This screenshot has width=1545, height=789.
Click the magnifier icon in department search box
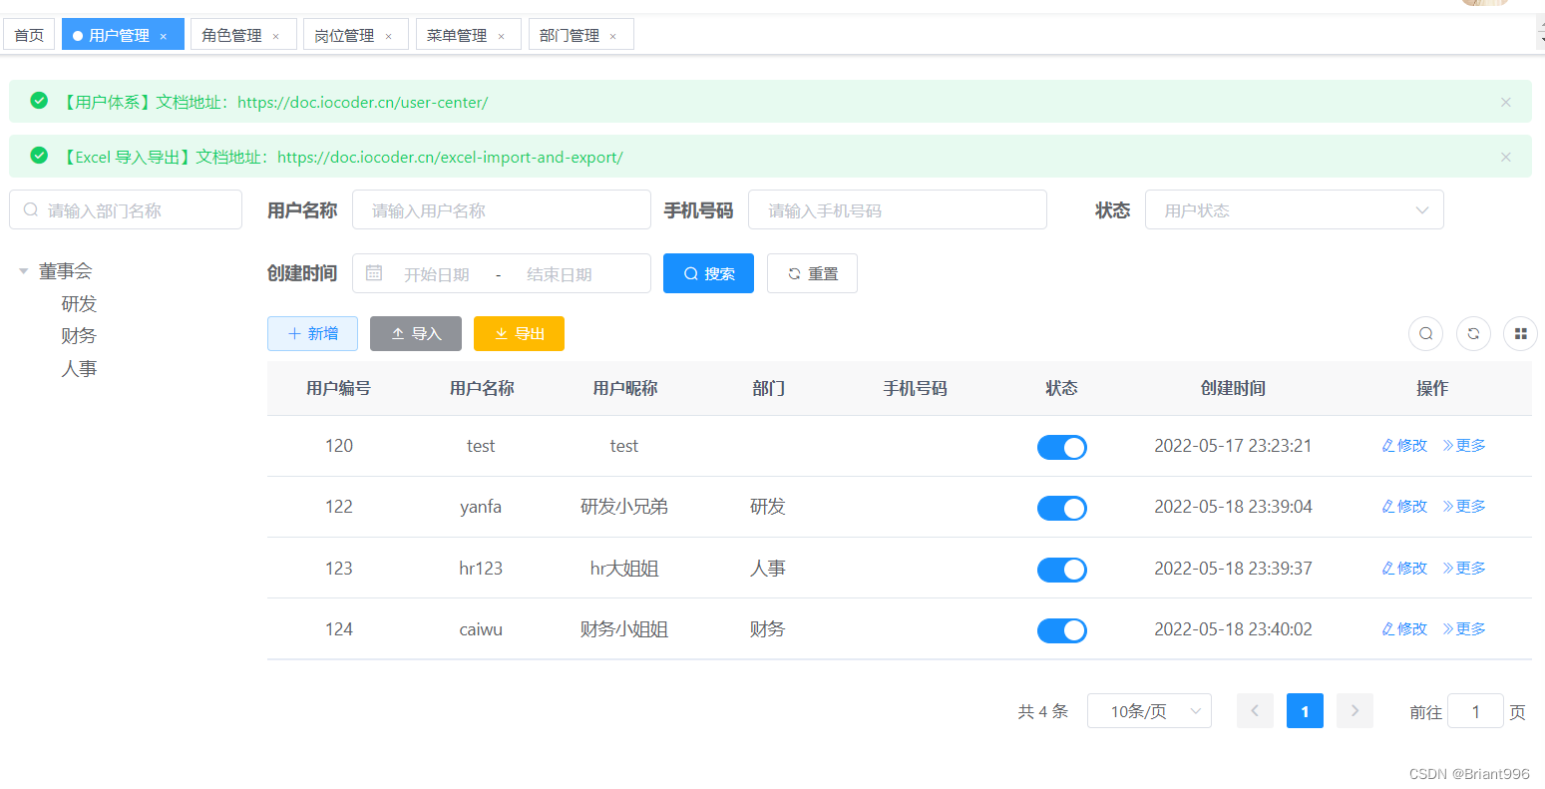point(31,209)
